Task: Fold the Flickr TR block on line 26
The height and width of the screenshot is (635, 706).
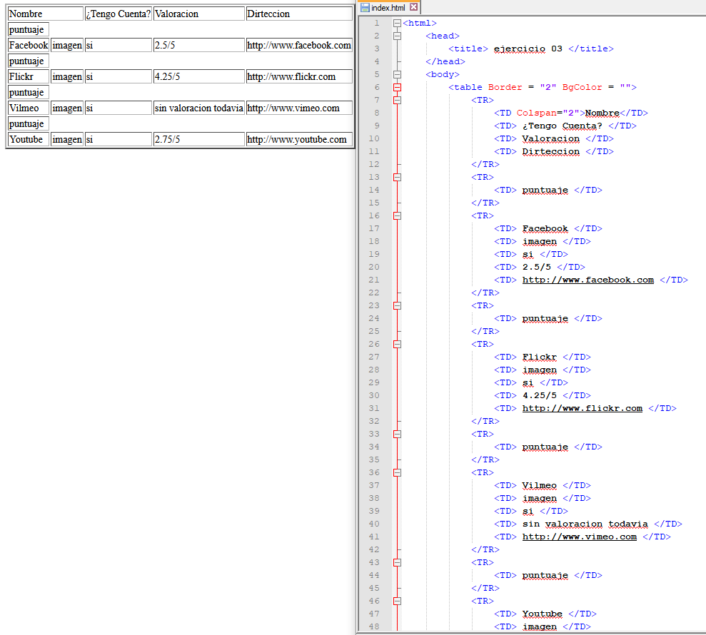Action: coord(397,344)
